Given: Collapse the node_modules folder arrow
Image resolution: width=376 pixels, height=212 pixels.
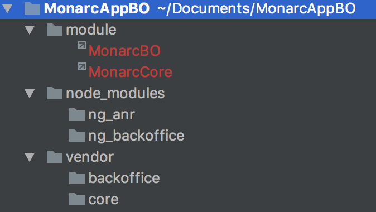Looking at the screenshot, I should point(30,94).
